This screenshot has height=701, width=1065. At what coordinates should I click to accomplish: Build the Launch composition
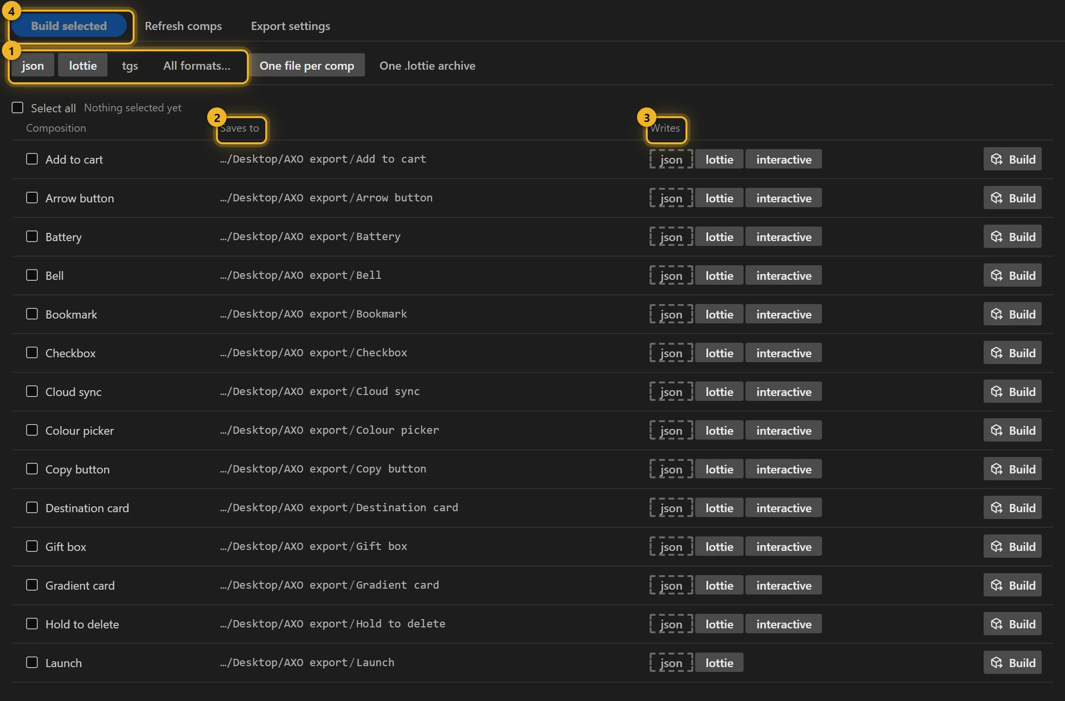1012,663
